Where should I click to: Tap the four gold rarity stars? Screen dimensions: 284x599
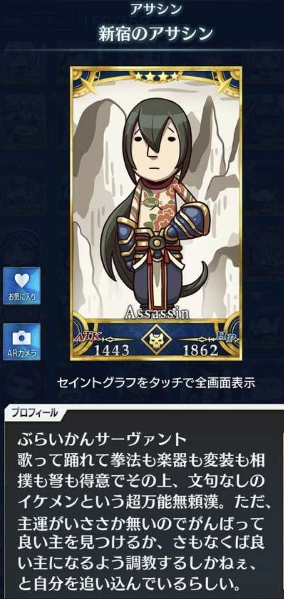coord(156,76)
